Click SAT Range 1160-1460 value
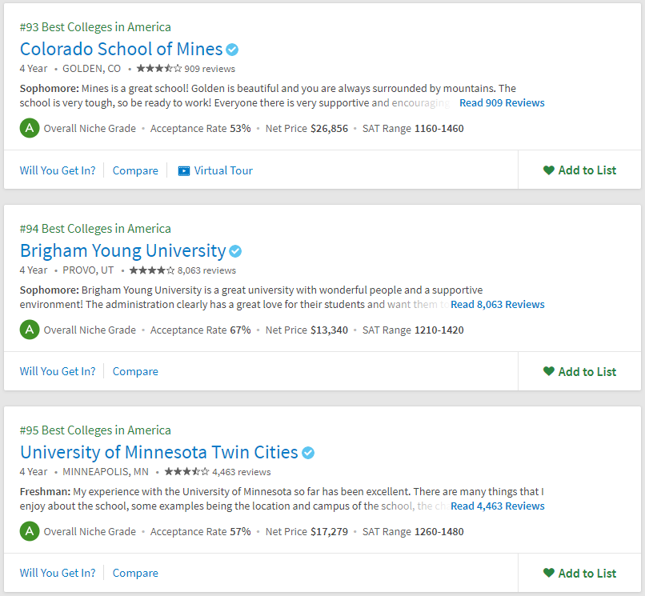 point(439,128)
